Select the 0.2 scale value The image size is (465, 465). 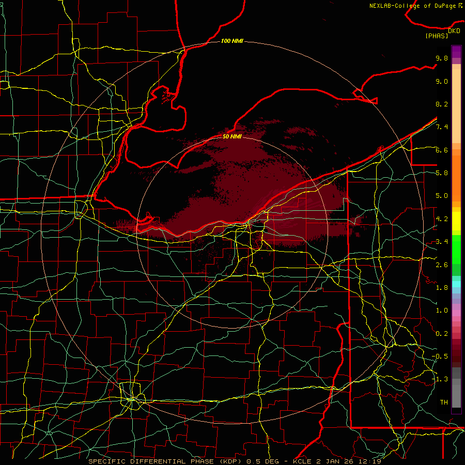442,334
